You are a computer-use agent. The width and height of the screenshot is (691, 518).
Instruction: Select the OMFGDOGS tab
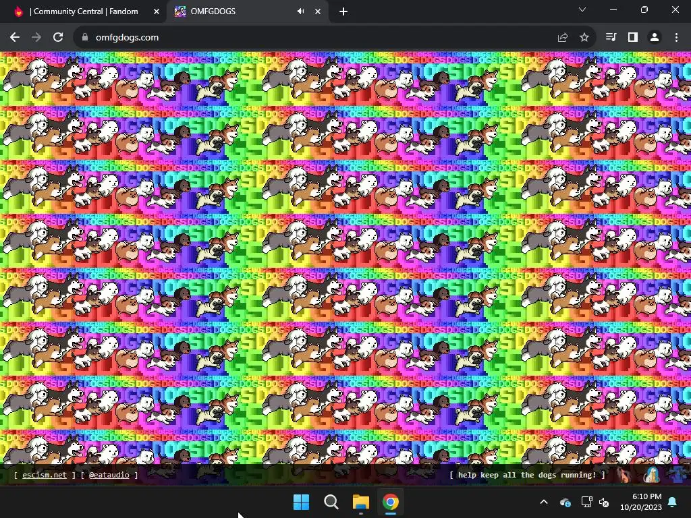(x=248, y=11)
